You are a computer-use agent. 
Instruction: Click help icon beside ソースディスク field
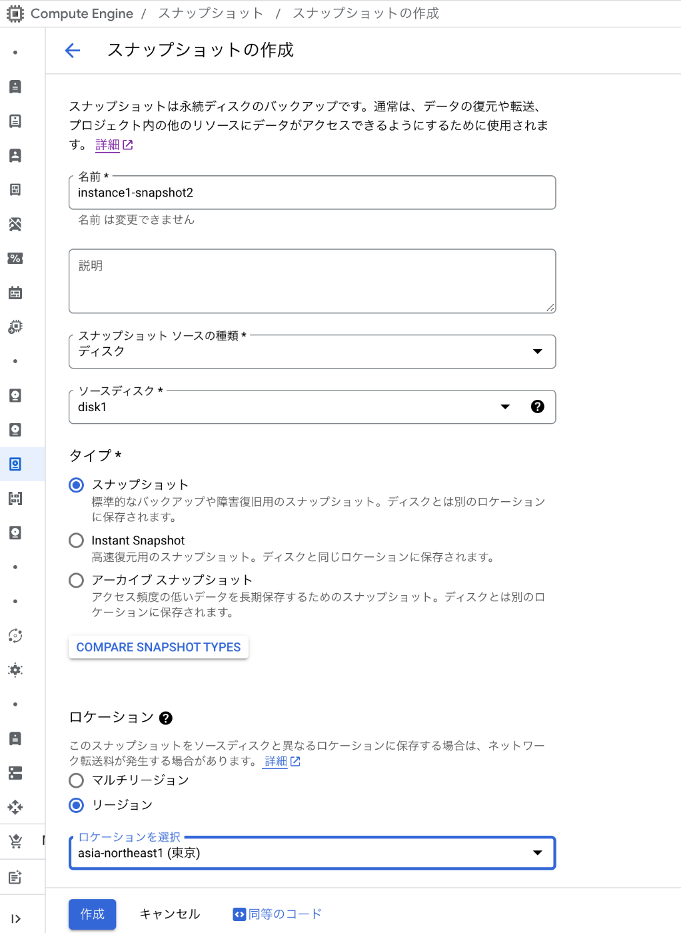point(538,407)
